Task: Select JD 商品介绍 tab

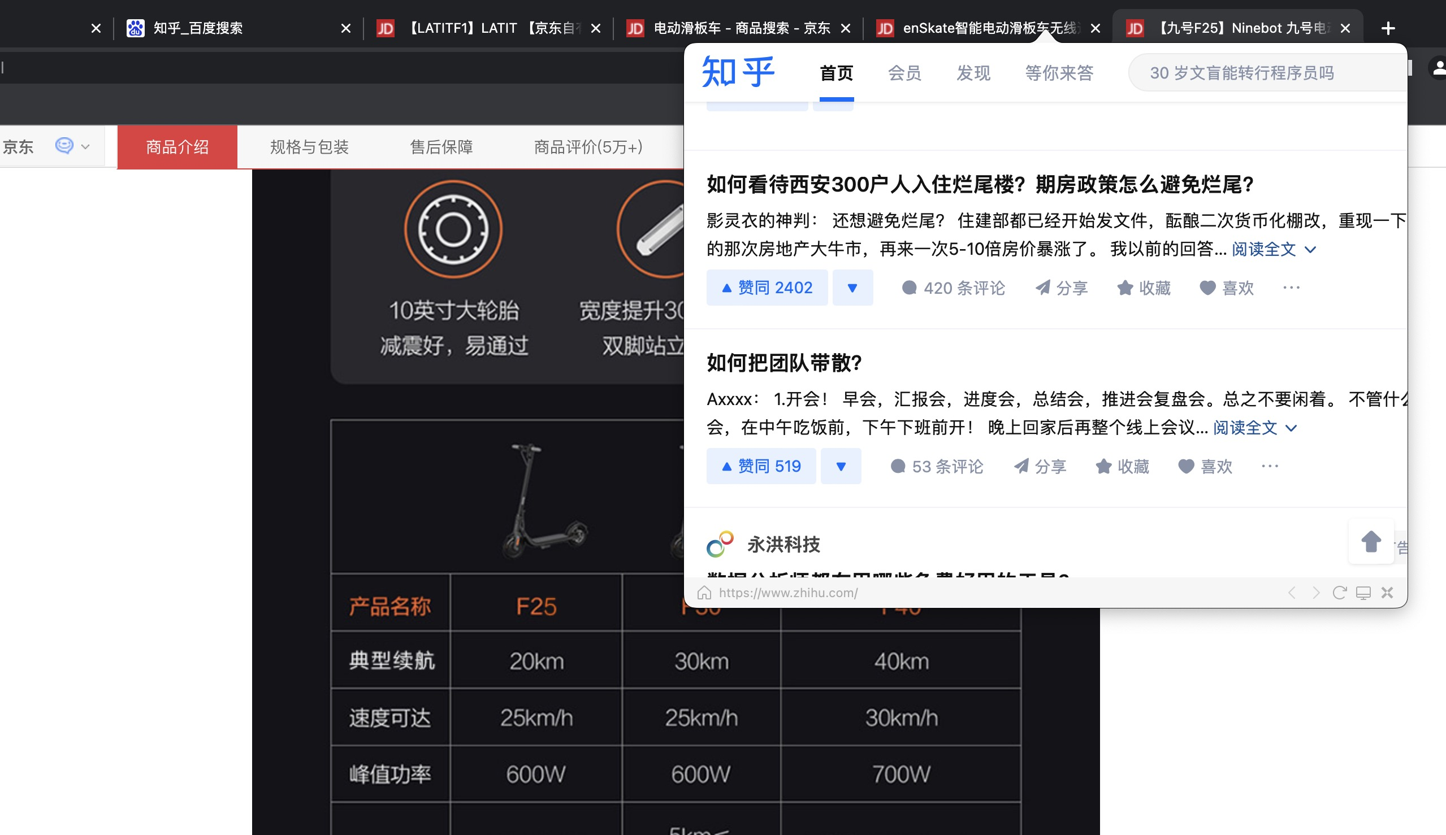Action: click(177, 147)
